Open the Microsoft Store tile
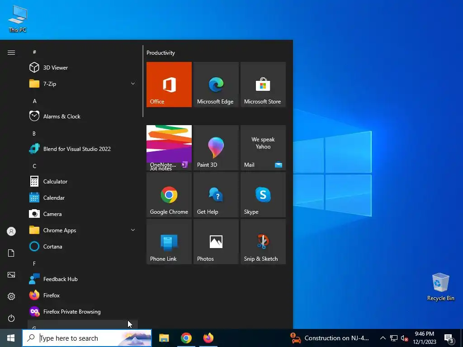This screenshot has height=347, width=463. coord(263,84)
